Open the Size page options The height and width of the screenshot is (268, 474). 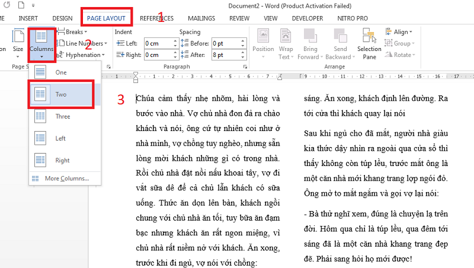18,44
